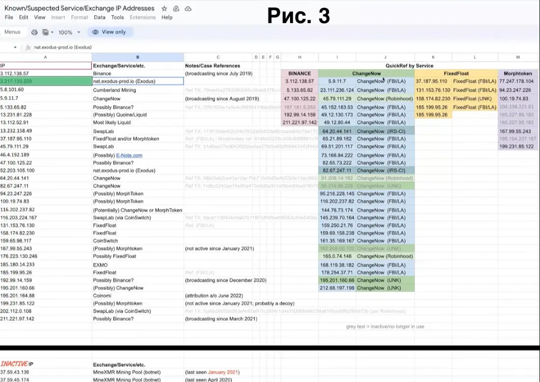Click the Morphtoken header cell
540x382 pixels.
(x=518, y=74)
